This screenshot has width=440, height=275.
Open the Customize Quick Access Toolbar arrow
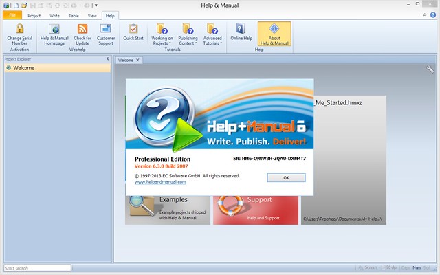tap(96, 5)
